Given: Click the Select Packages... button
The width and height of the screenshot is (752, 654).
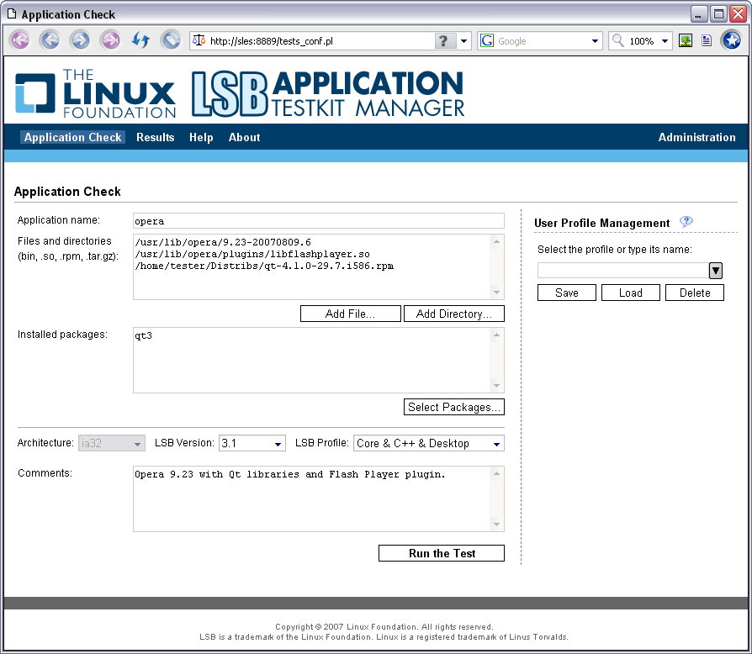Looking at the screenshot, I should [x=454, y=407].
